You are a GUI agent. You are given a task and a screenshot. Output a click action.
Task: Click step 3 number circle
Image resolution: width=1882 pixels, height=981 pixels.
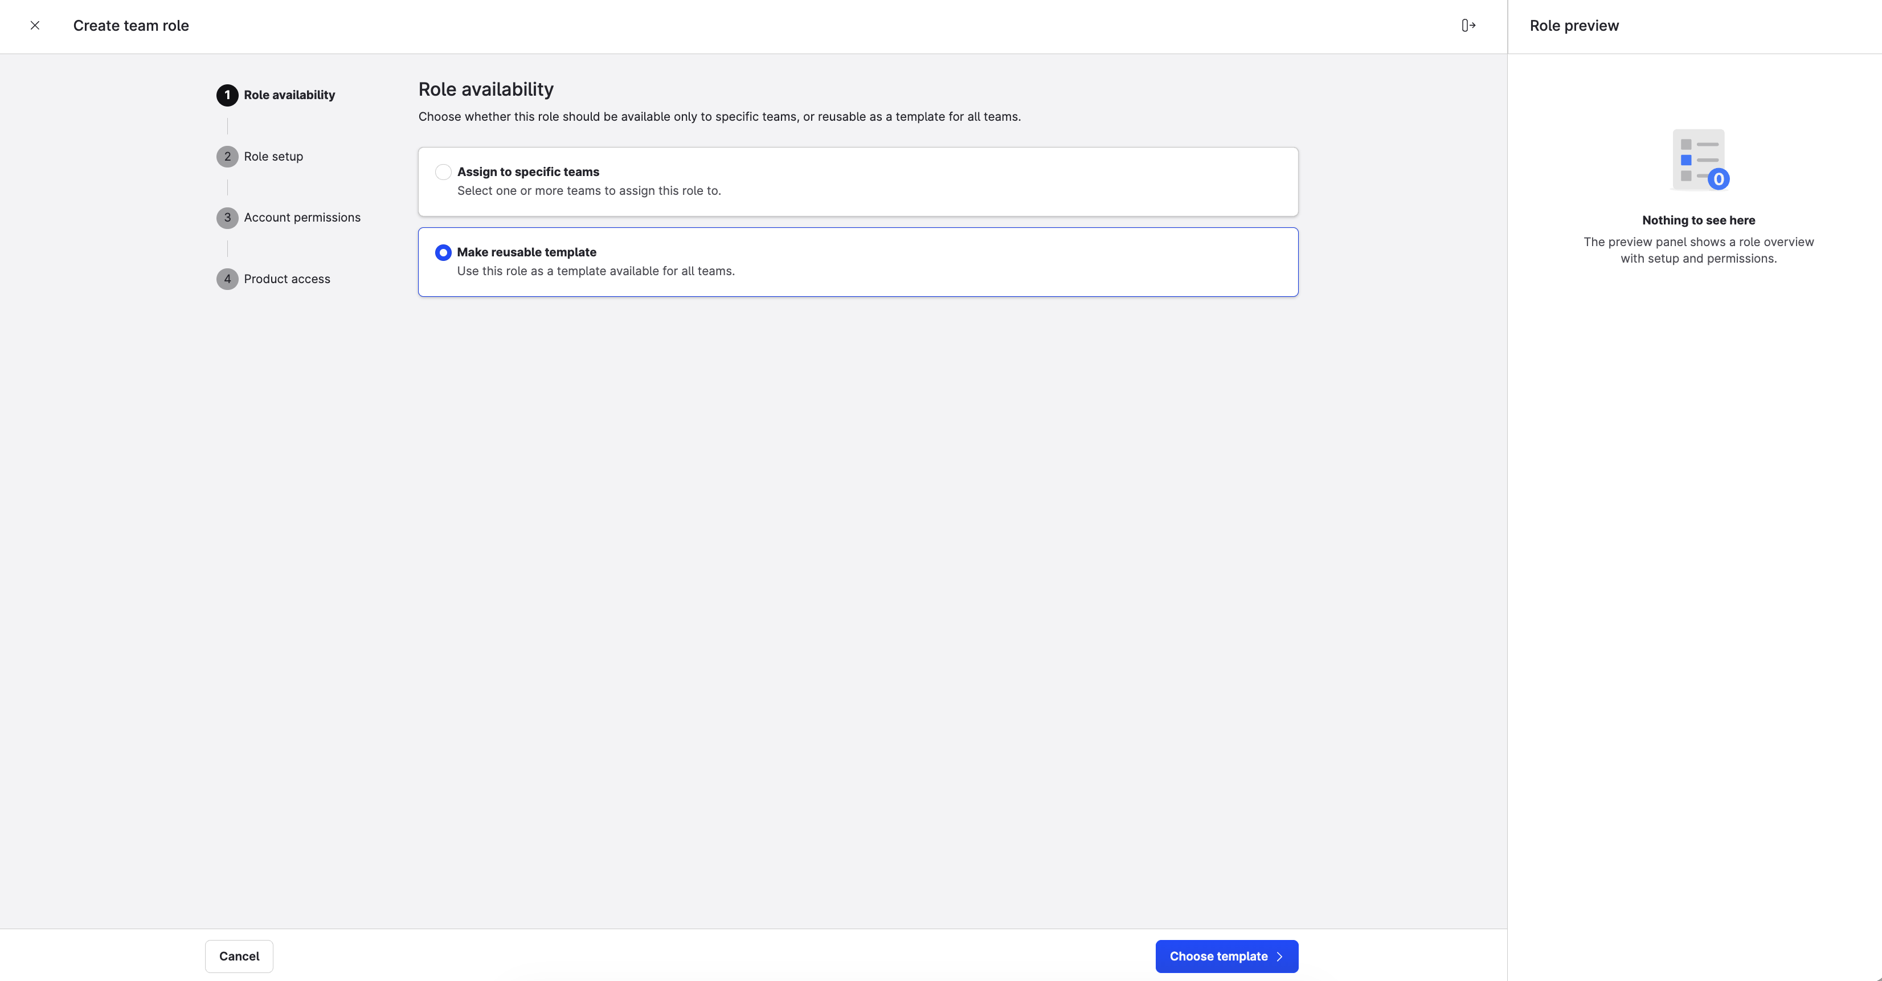click(x=227, y=218)
